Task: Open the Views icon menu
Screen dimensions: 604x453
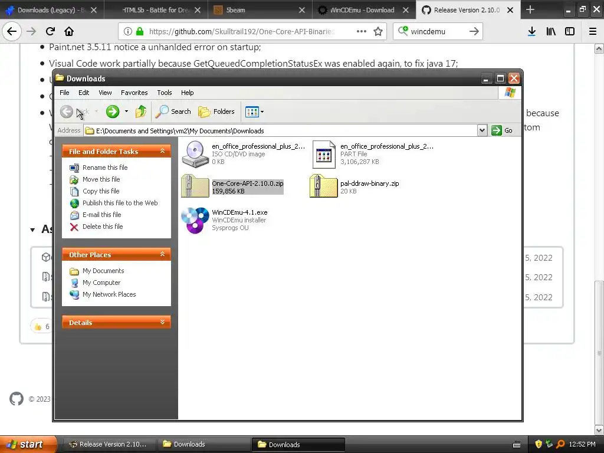Action: click(x=254, y=111)
